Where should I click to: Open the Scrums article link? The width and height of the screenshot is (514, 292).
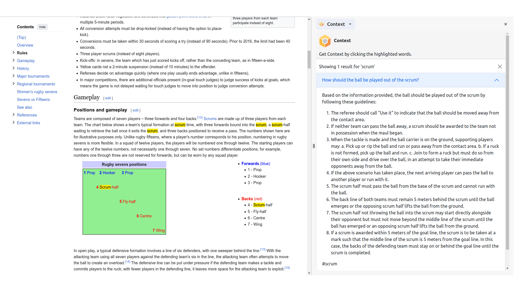point(210,119)
